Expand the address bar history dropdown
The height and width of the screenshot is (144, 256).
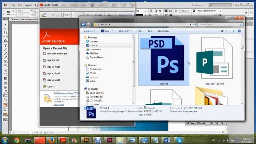190,24
